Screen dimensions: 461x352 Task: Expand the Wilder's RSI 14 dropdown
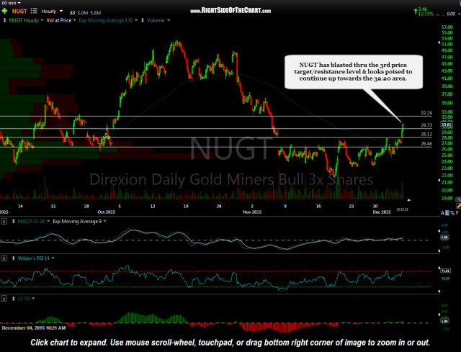(x=53, y=258)
